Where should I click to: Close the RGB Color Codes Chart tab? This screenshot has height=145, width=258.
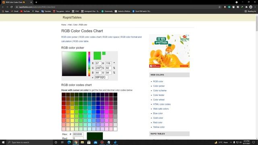tap(31, 2)
